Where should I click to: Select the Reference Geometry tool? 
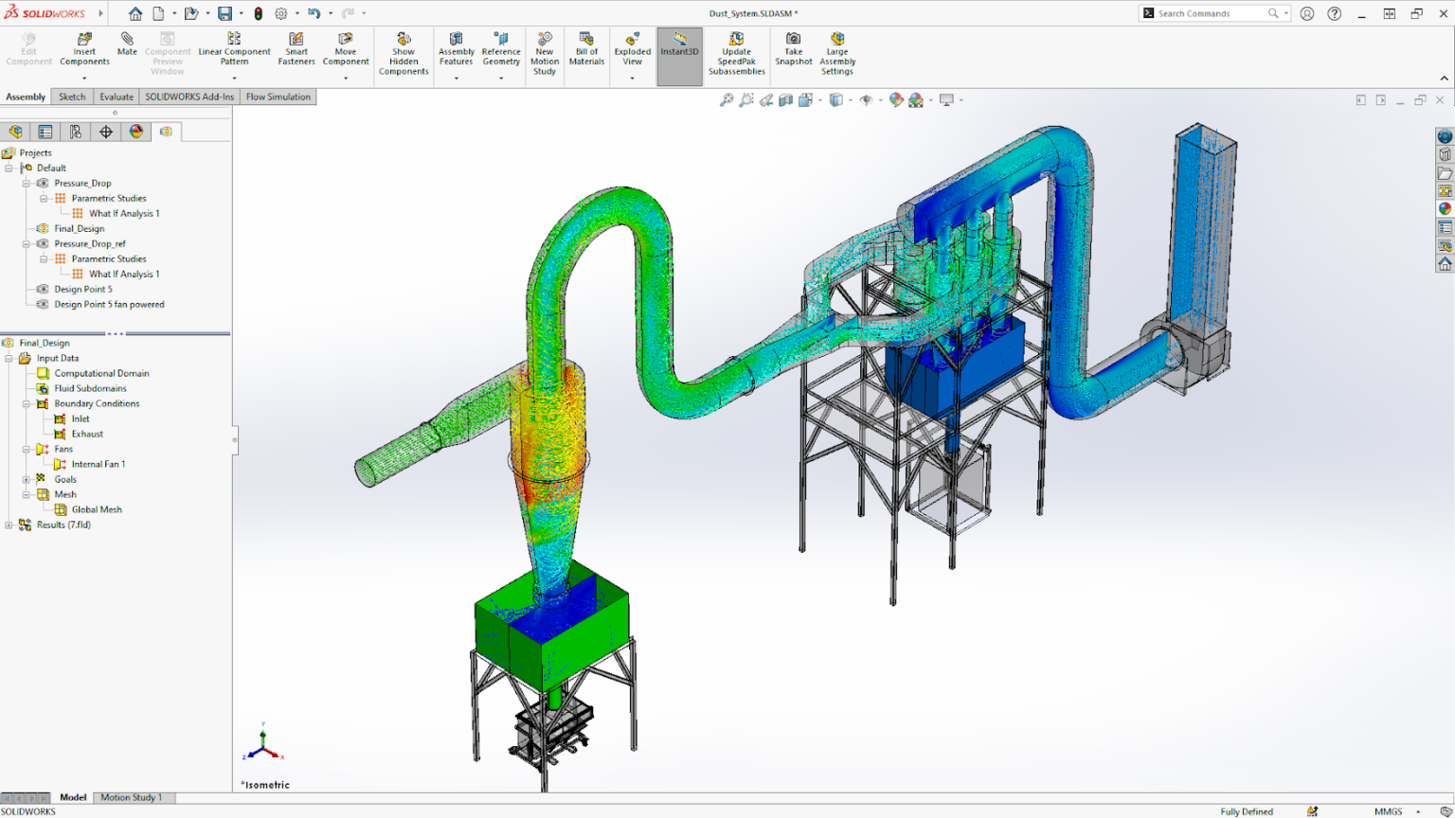click(501, 52)
